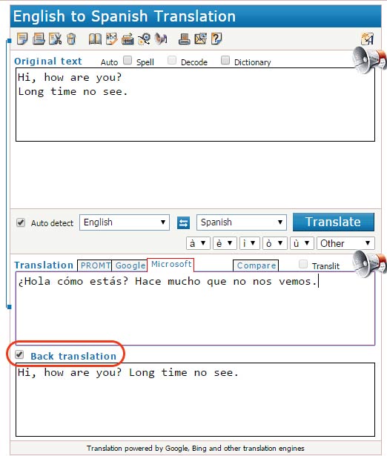Open the virtual keyboard icon
Viewport: 387px width, 456px height.
128,39
